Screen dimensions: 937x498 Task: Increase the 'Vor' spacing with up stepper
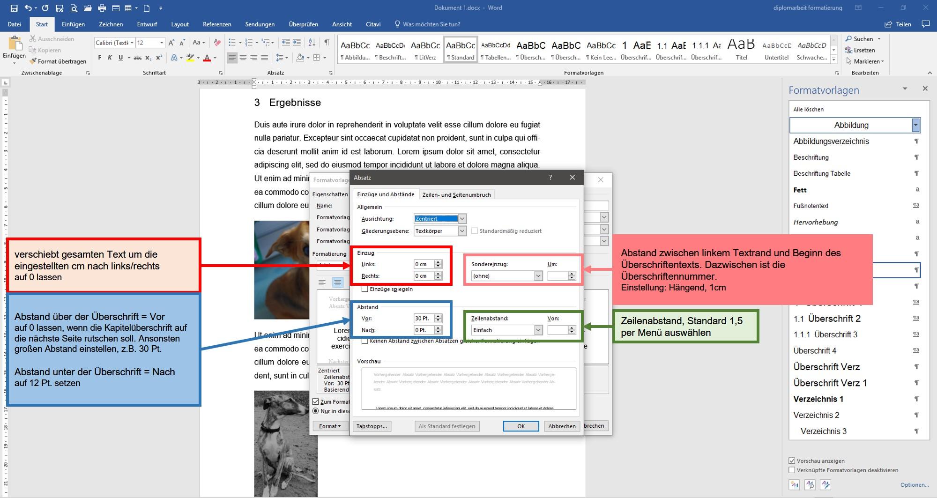coord(438,316)
